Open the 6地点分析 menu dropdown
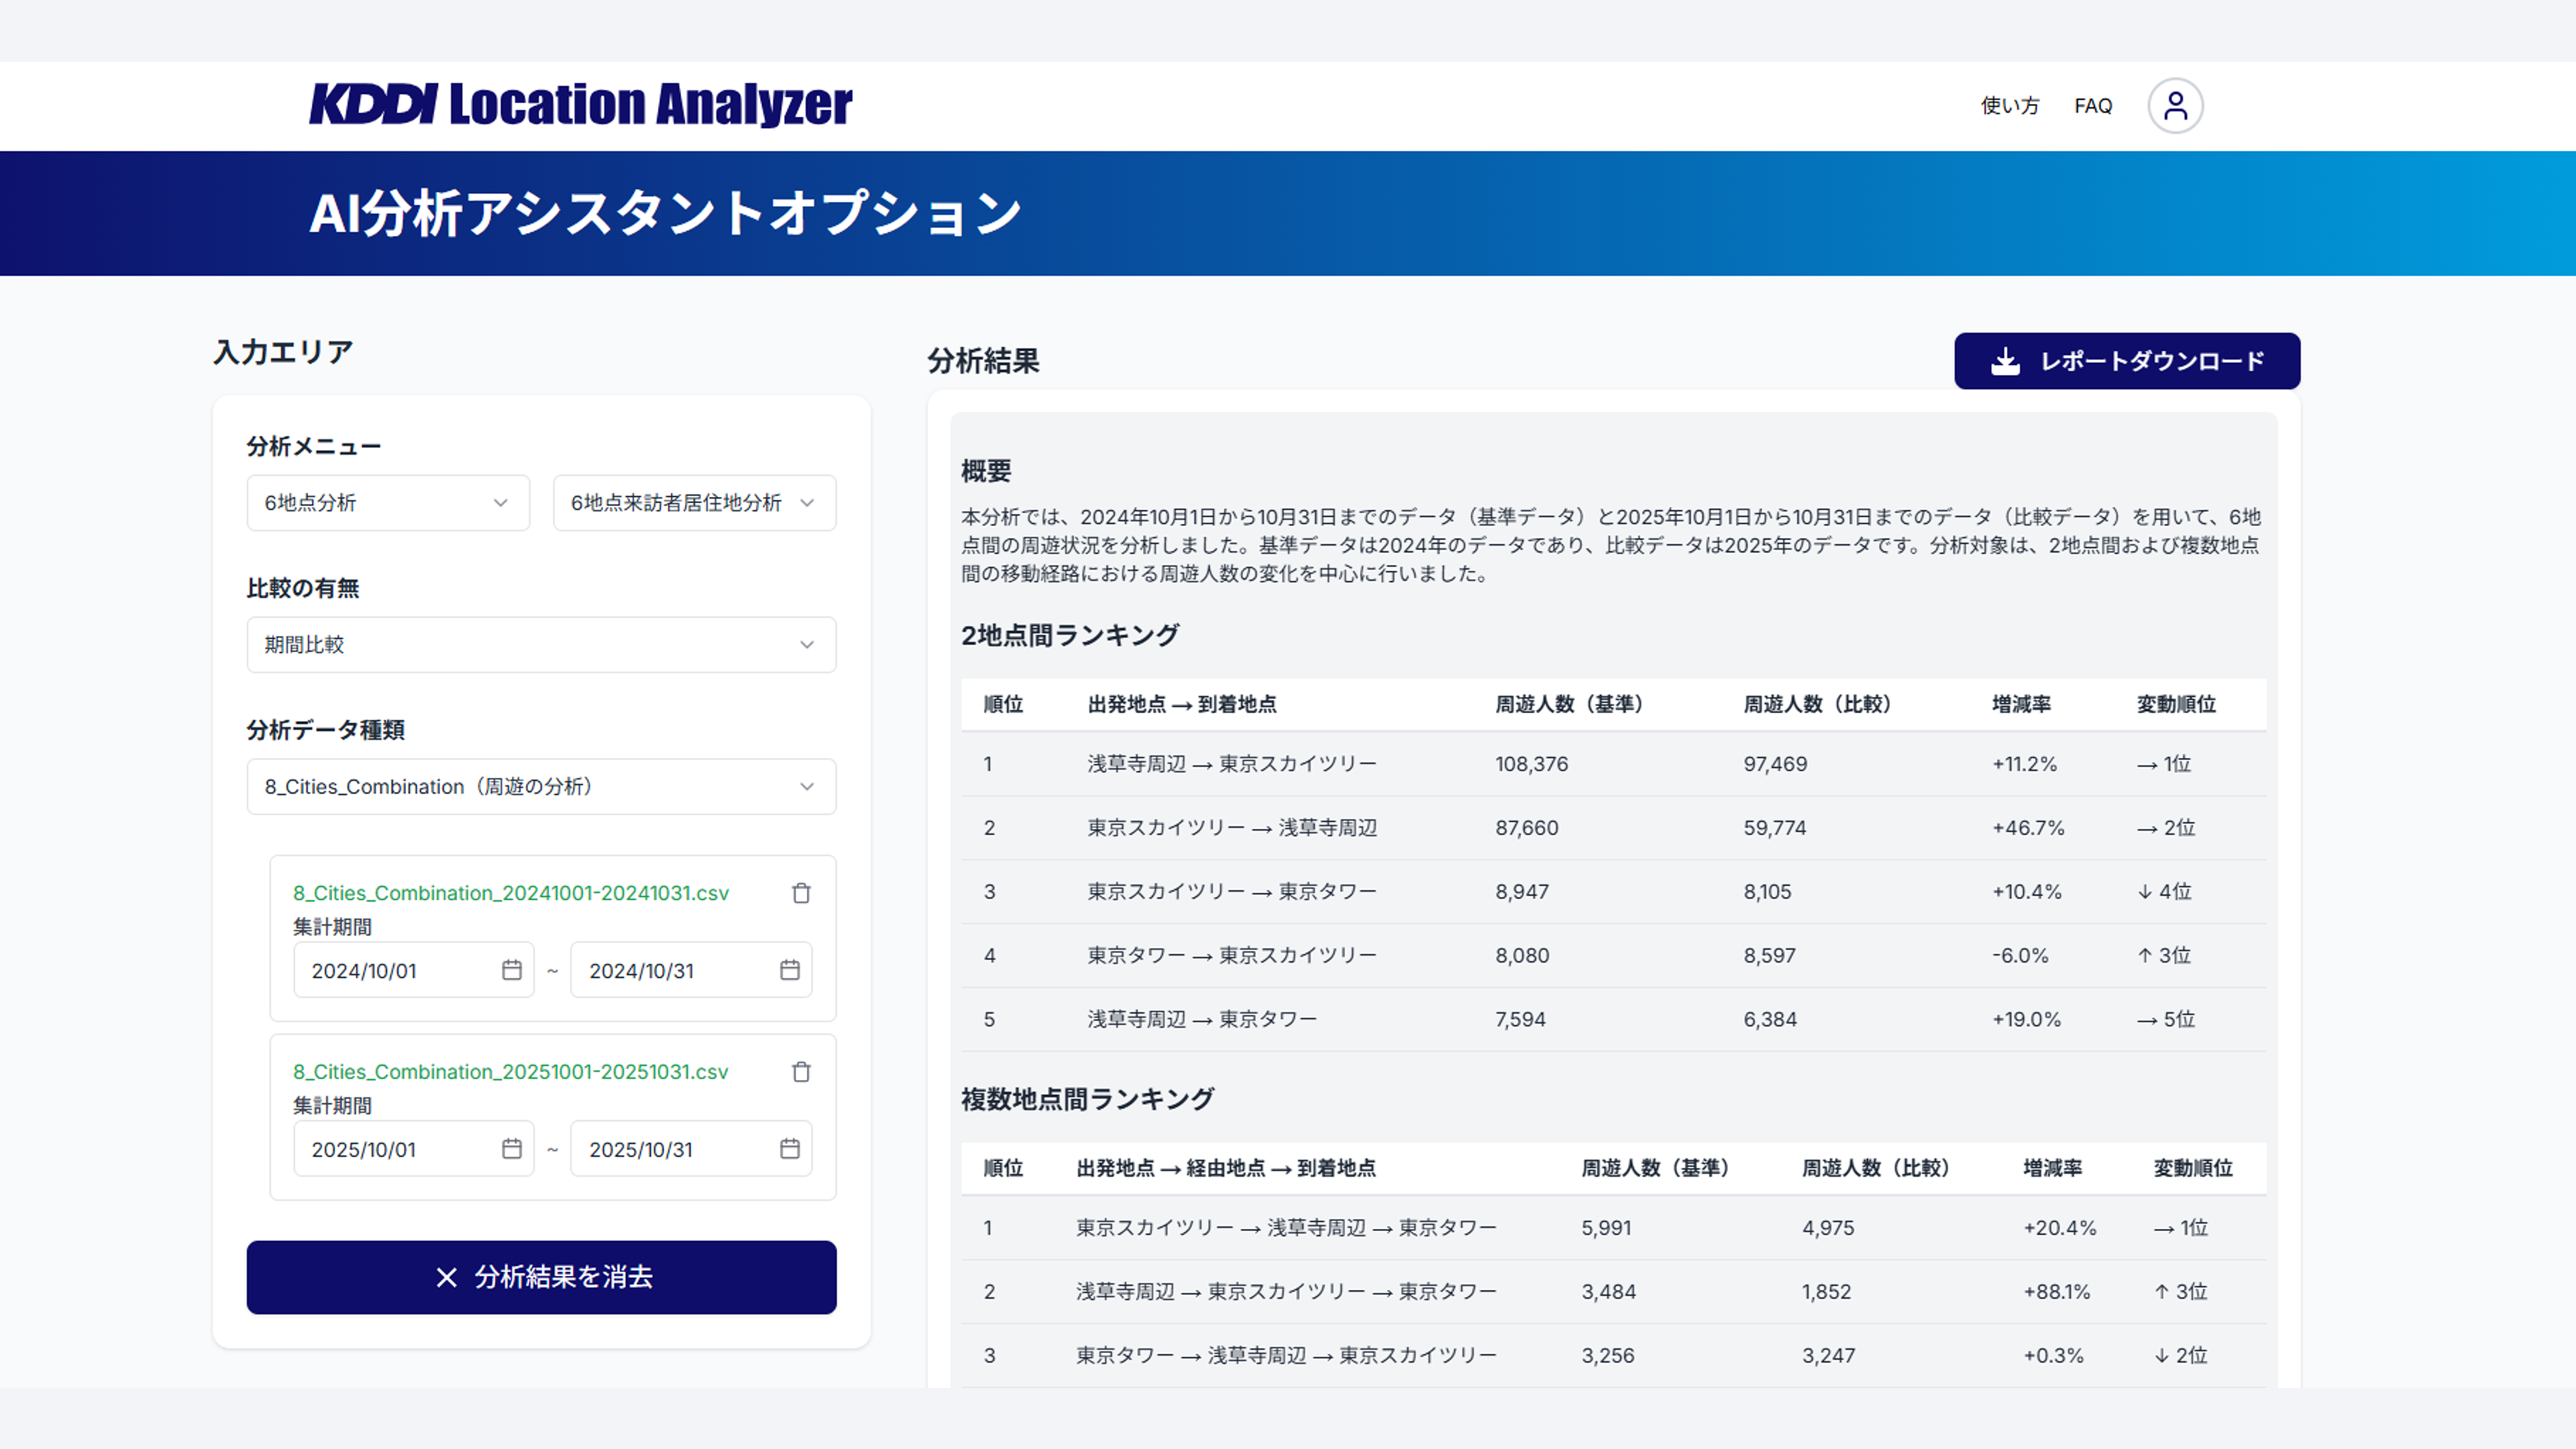This screenshot has height=1449, width=2576. (388, 503)
